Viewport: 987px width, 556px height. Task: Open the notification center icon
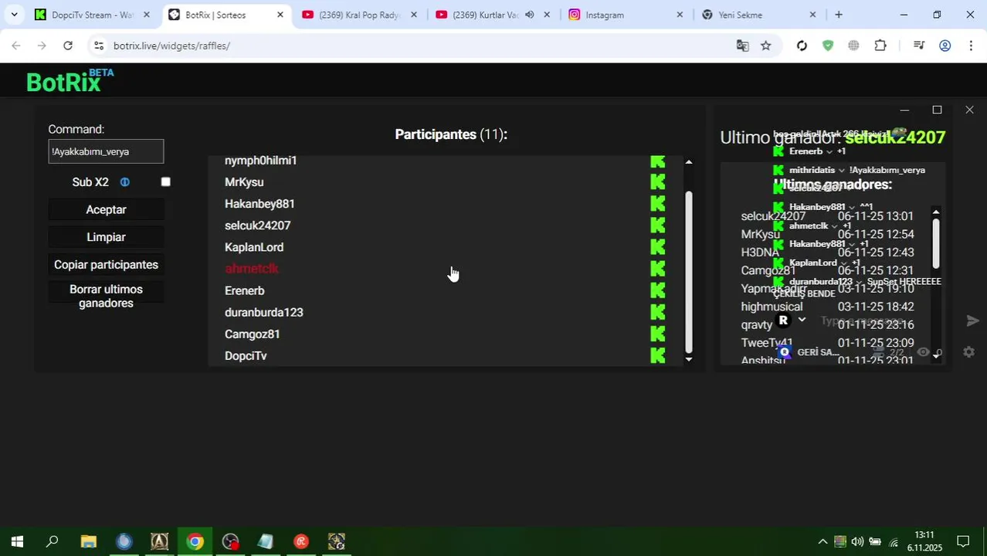click(963, 541)
